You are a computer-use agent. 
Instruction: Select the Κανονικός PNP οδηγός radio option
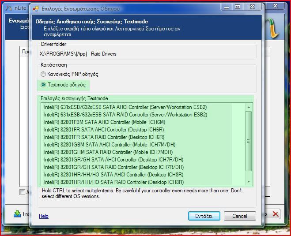[43, 74]
